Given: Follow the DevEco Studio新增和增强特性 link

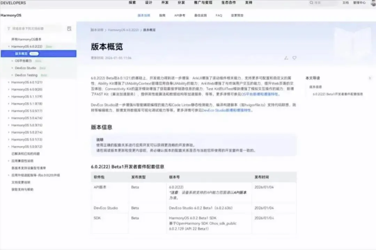Looking at the screenshot, I should (226, 110).
